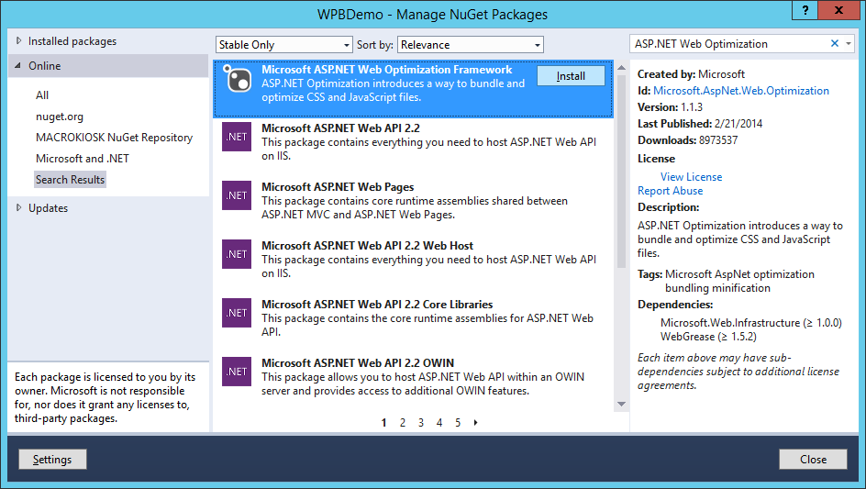866x489 pixels.
Task: Open the View License link
Action: coord(692,177)
